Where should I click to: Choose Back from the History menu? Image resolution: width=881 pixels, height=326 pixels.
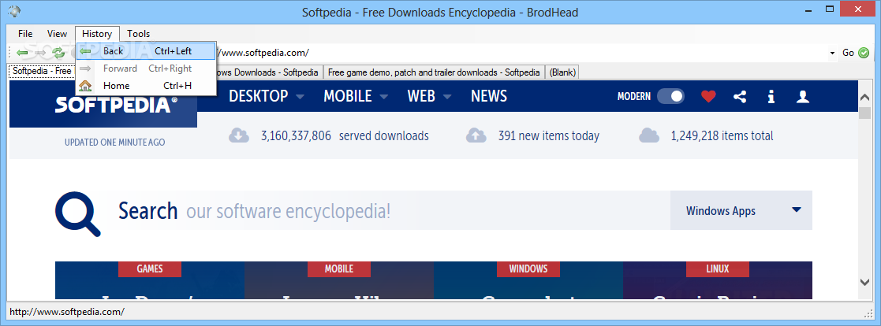146,51
